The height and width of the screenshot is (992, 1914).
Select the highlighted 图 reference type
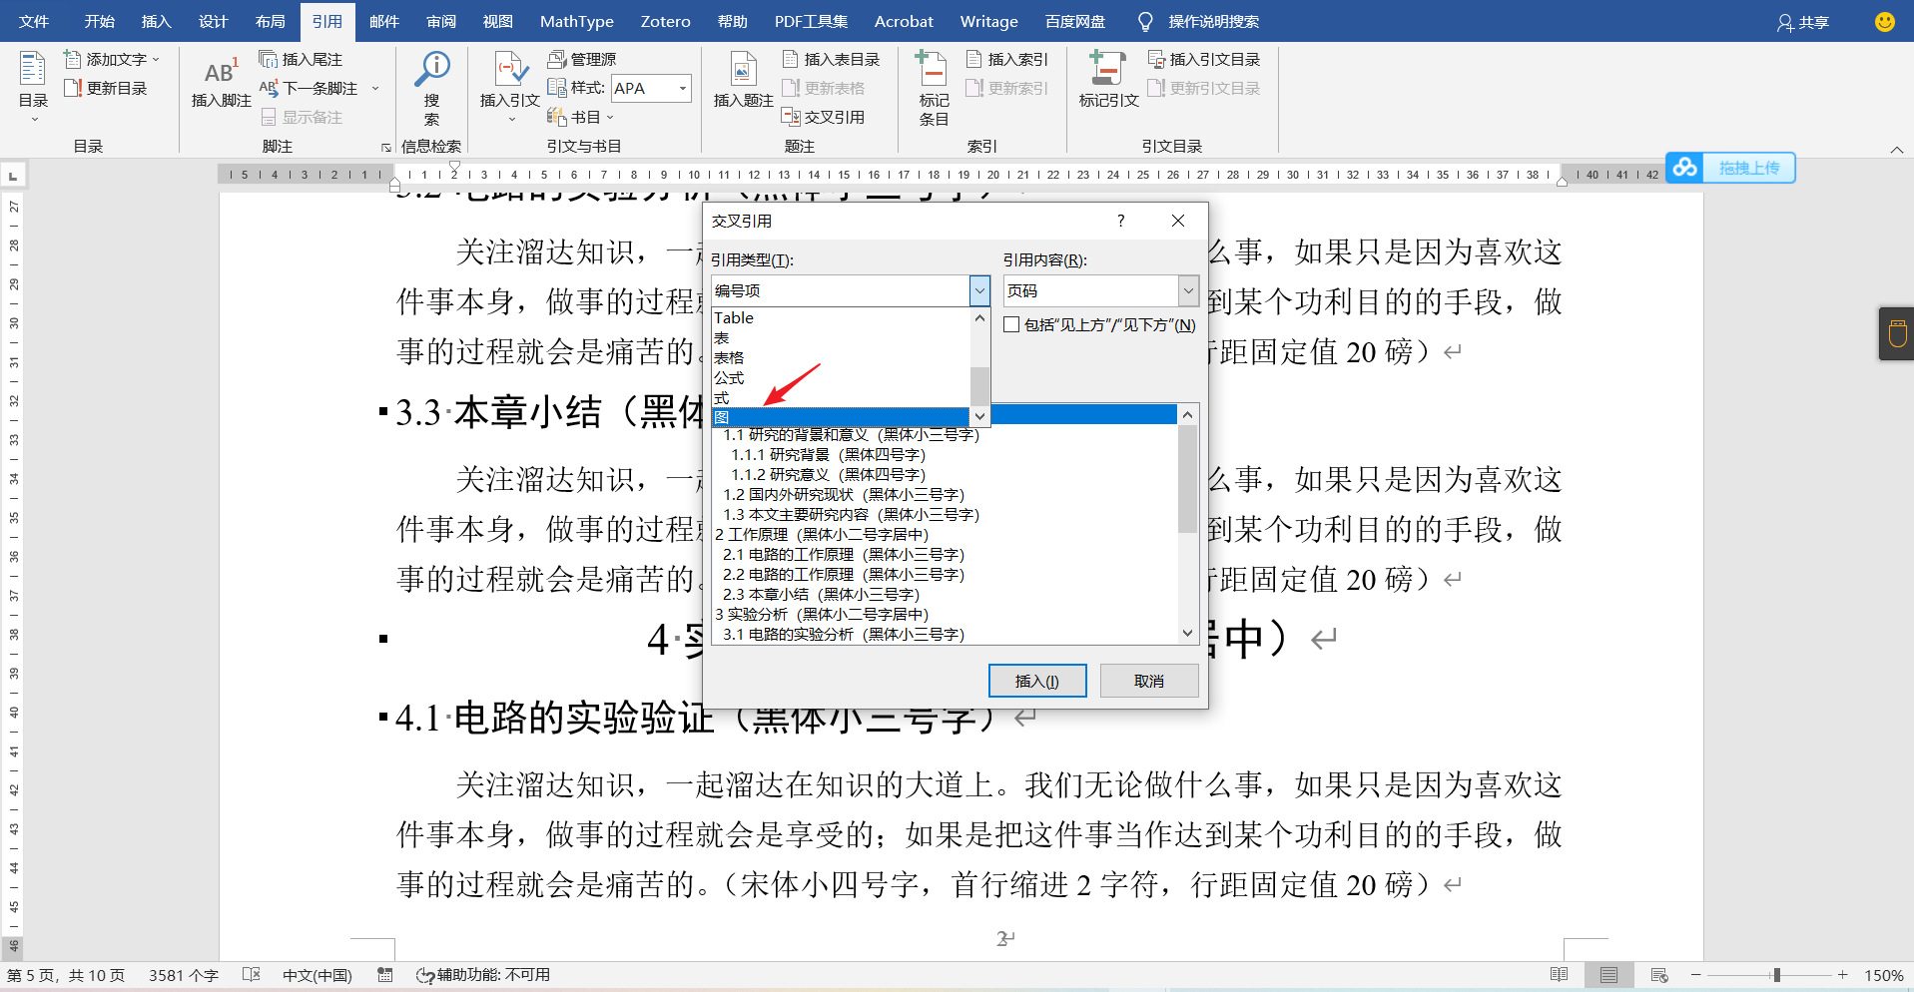coord(840,417)
